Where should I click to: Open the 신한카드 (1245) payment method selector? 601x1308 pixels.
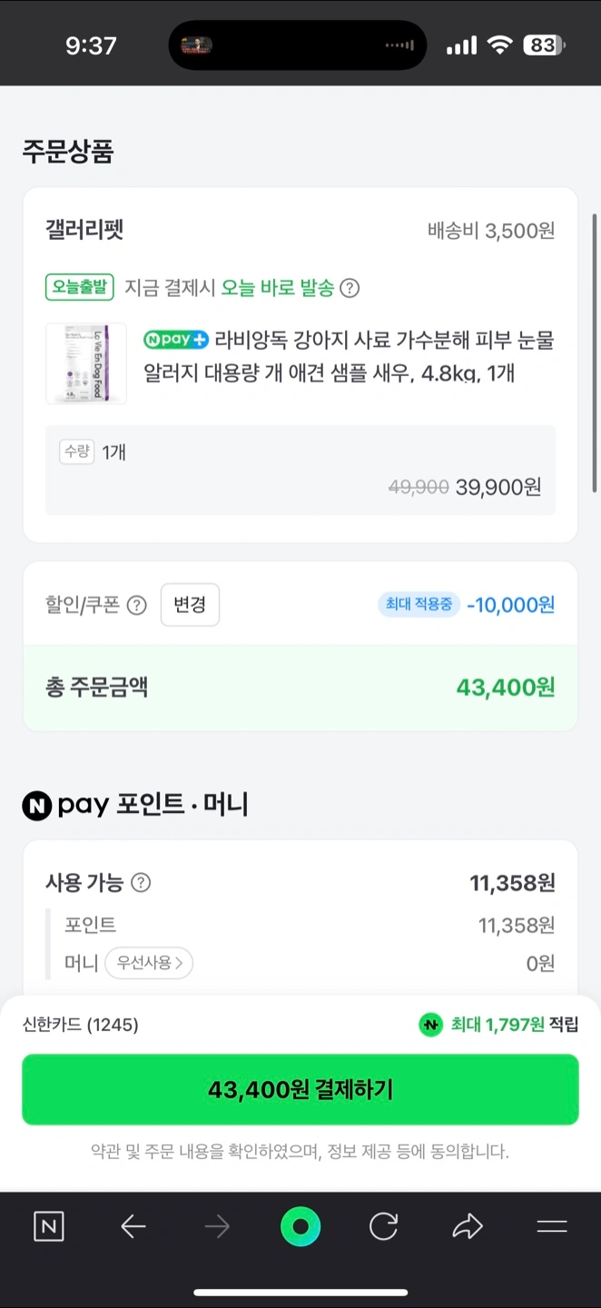pos(81,1025)
